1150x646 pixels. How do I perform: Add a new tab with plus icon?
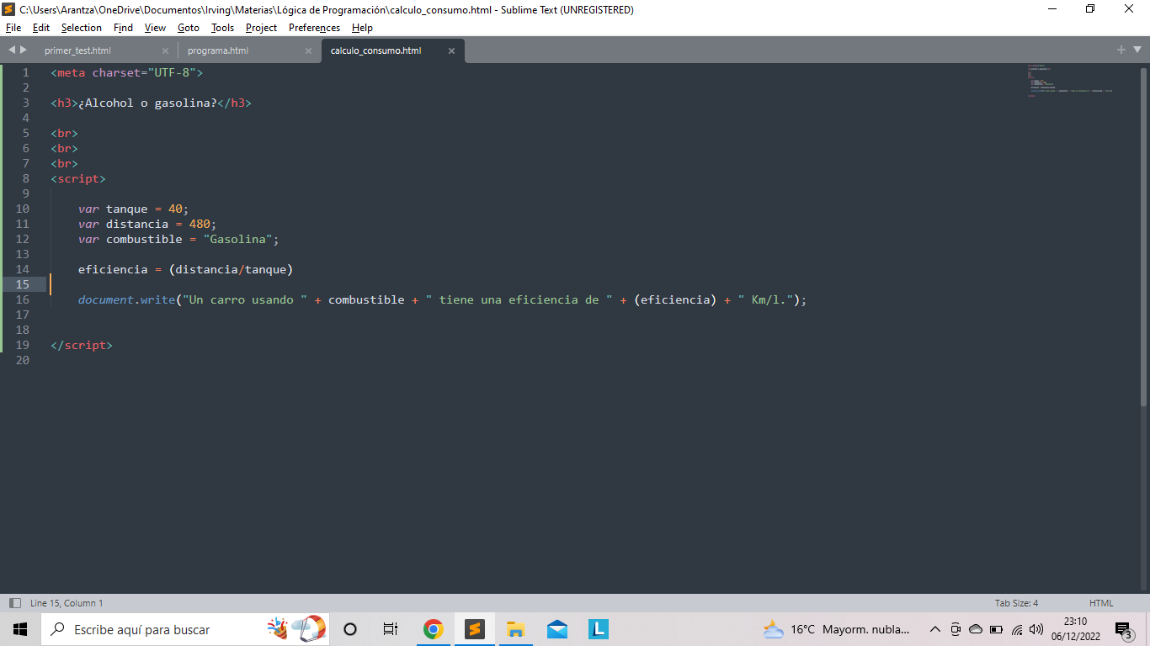(1121, 50)
